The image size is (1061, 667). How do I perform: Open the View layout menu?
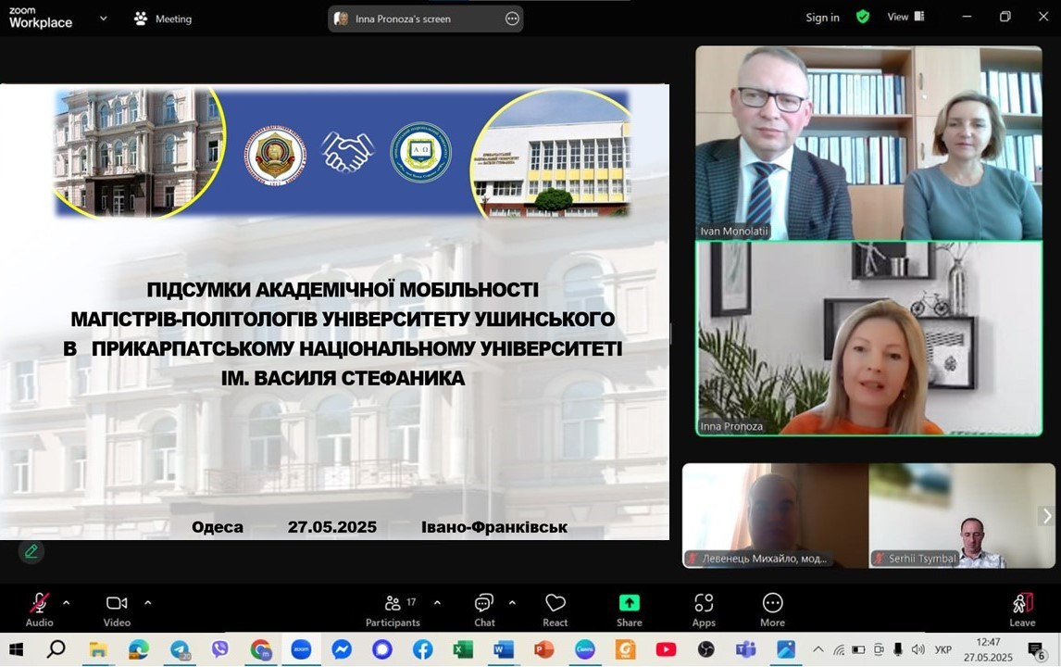click(x=905, y=17)
